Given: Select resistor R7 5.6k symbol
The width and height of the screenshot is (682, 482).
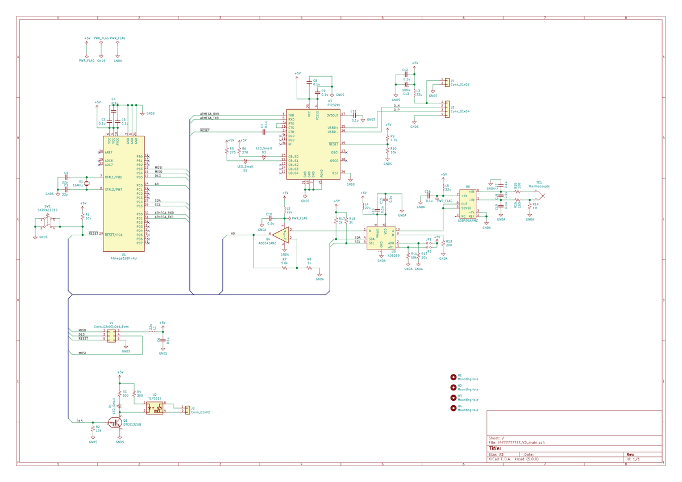Looking at the screenshot, I should coord(284,268).
